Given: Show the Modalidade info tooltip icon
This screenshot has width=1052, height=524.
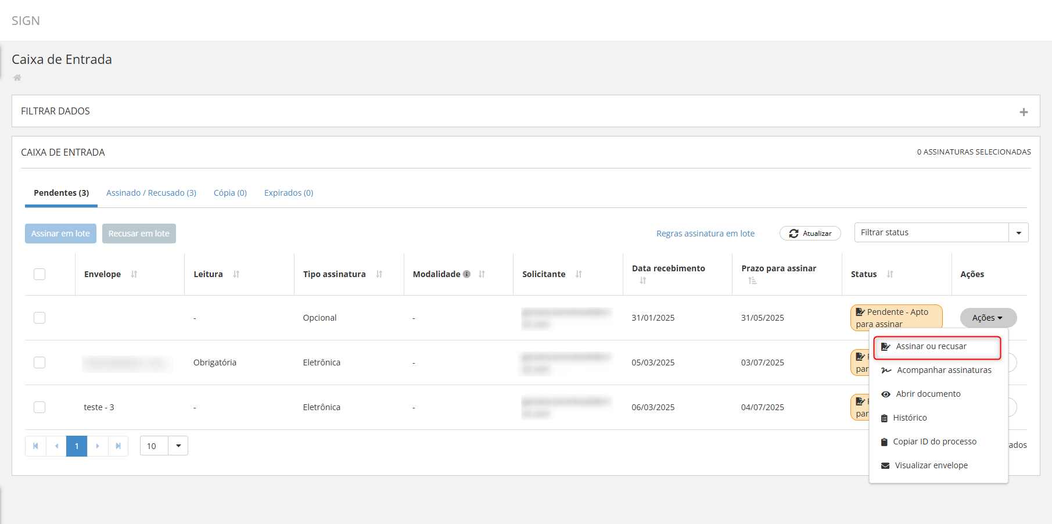Looking at the screenshot, I should [466, 274].
